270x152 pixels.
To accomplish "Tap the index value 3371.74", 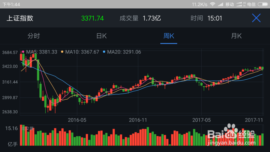I will click(x=92, y=18).
